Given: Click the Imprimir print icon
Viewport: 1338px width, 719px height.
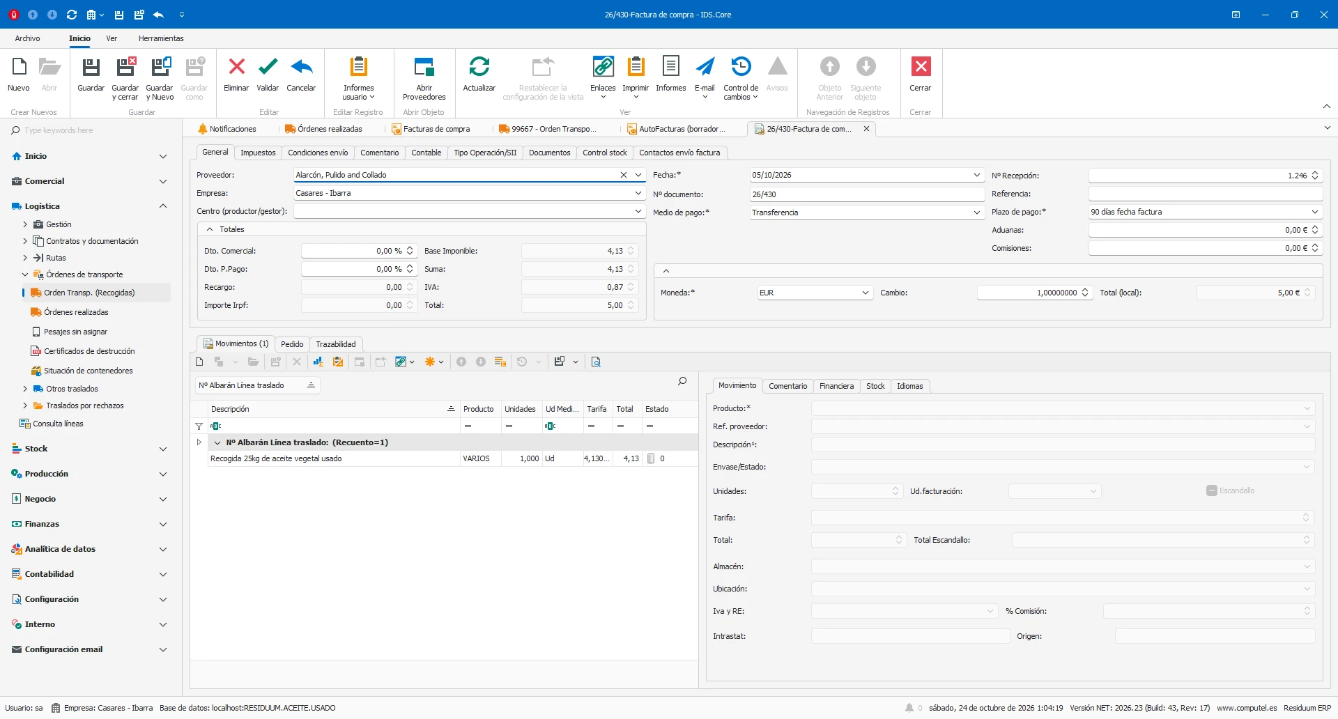Looking at the screenshot, I should coord(636,67).
